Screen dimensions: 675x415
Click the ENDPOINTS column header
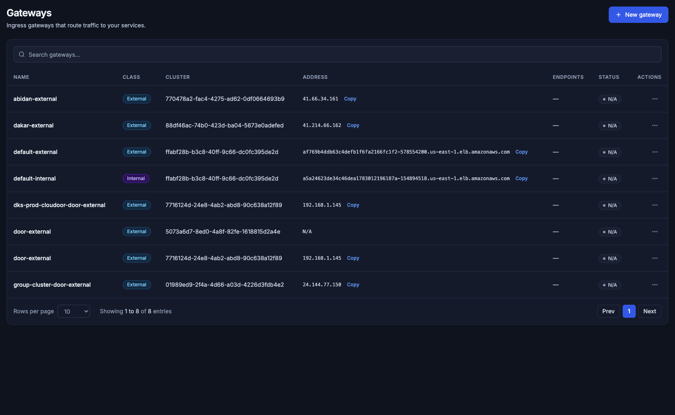tap(568, 77)
